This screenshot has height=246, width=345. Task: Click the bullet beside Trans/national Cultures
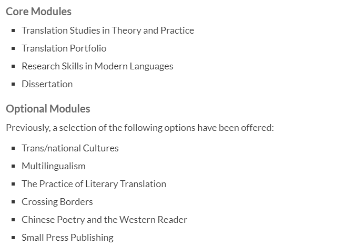[x=13, y=148]
